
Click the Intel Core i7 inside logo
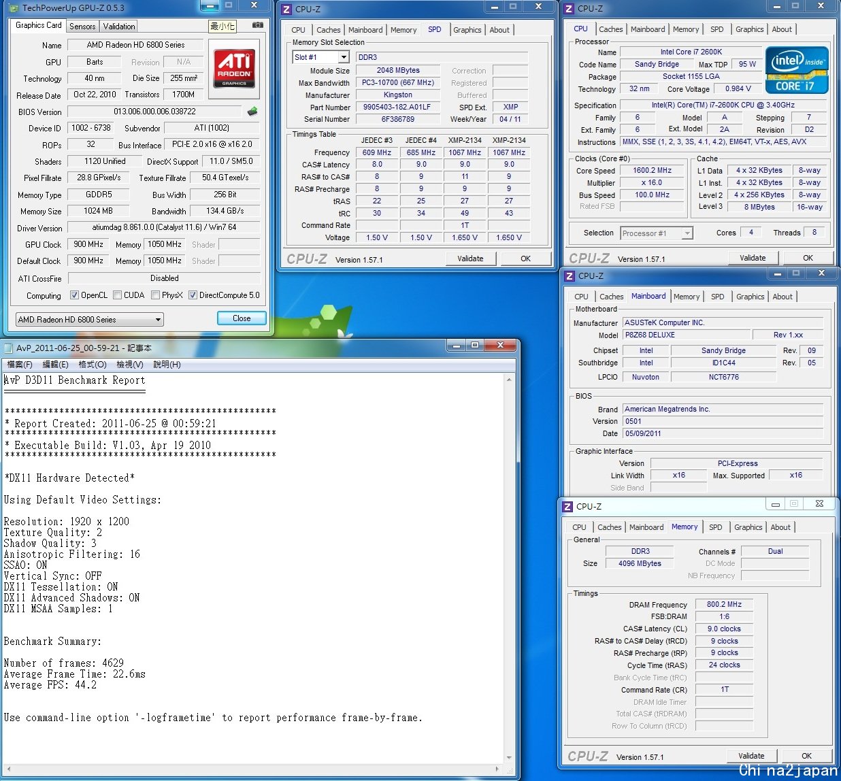pos(797,69)
